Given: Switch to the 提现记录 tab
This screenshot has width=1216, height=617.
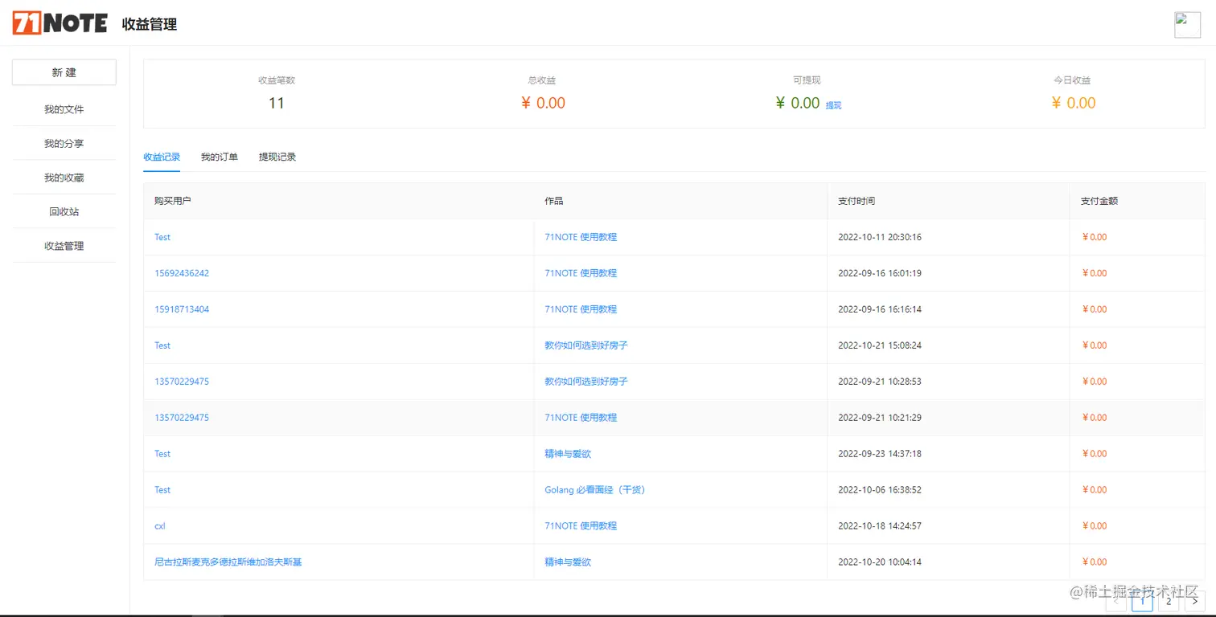Looking at the screenshot, I should pyautogui.click(x=277, y=157).
